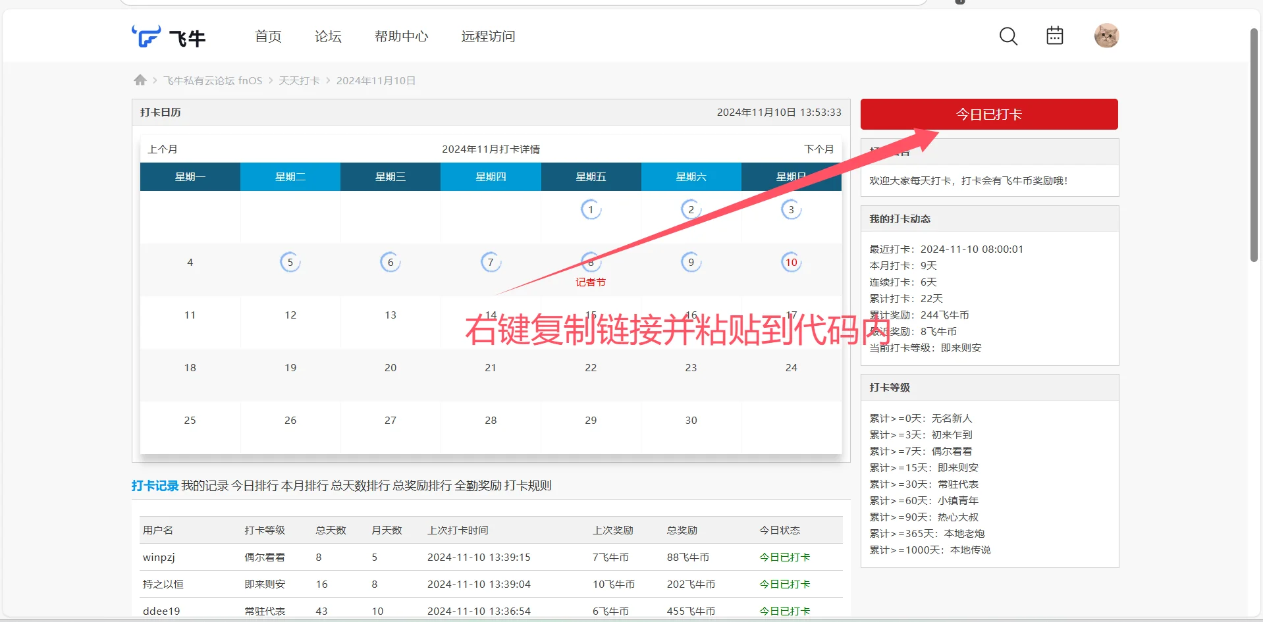Click calendar day 25

click(x=190, y=421)
